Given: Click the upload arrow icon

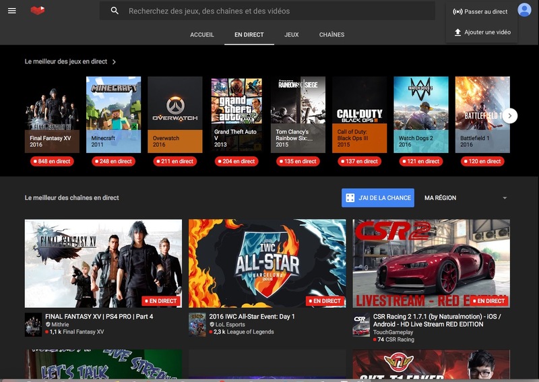Looking at the screenshot, I should (x=457, y=32).
